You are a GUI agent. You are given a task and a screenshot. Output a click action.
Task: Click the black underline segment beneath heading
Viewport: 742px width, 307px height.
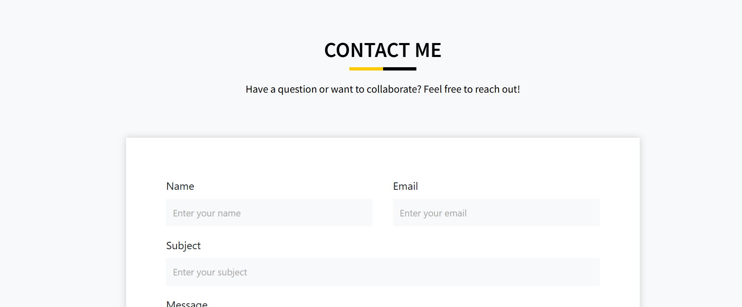tap(400, 69)
